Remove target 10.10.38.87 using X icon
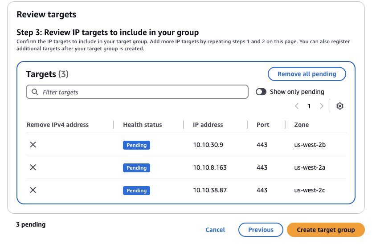This screenshot has height=244, width=372. point(33,190)
